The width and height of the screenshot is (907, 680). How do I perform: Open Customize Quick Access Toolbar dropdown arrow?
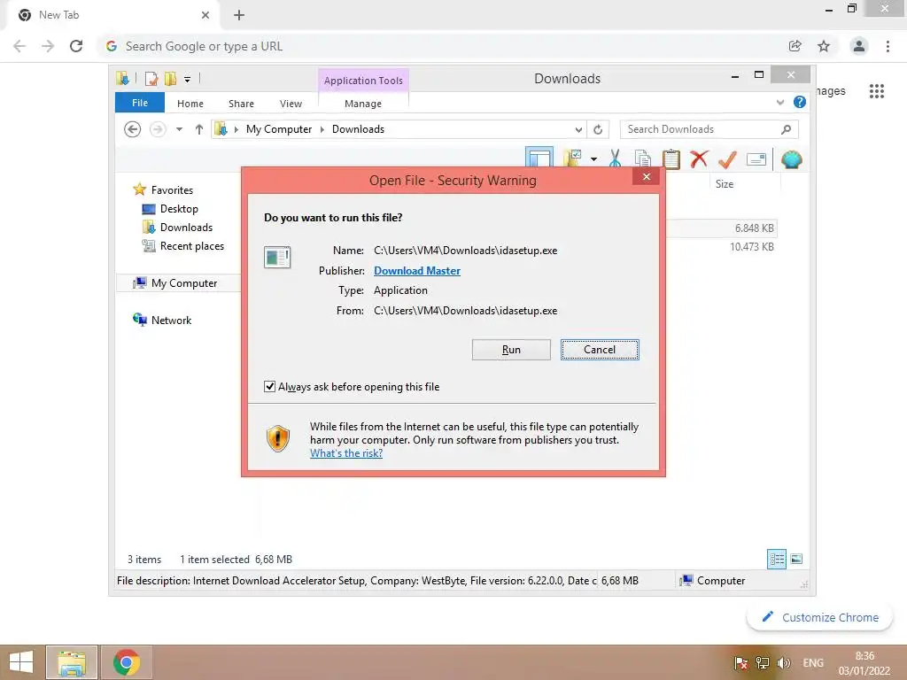(187, 79)
